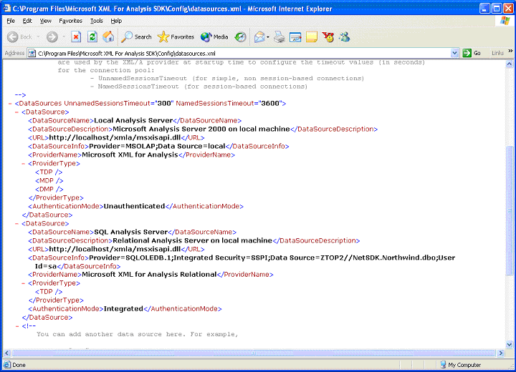Image resolution: width=516 pixels, height=372 pixels.
Task: Click the Windows flag logo
Action: tap(505, 21)
